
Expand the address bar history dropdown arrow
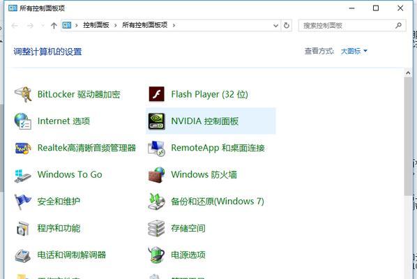tap(275, 26)
